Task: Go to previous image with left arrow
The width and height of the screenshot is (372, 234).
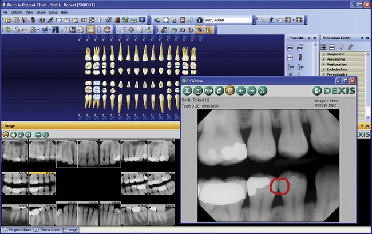Action: 240,90
